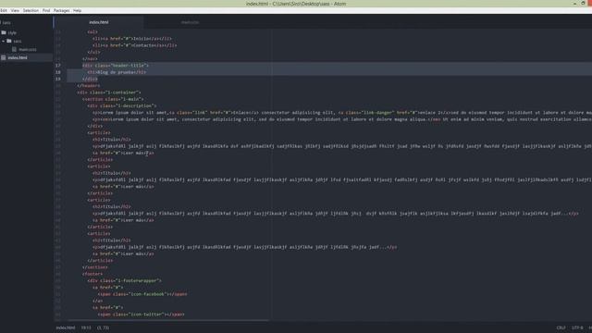
Task: Click the closing '</section>' tag line
Action: pyautogui.click(x=94, y=267)
